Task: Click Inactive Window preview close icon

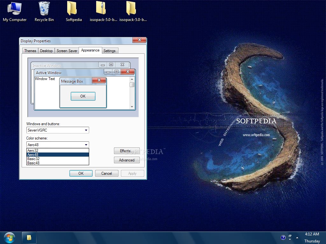Action: click(123, 65)
